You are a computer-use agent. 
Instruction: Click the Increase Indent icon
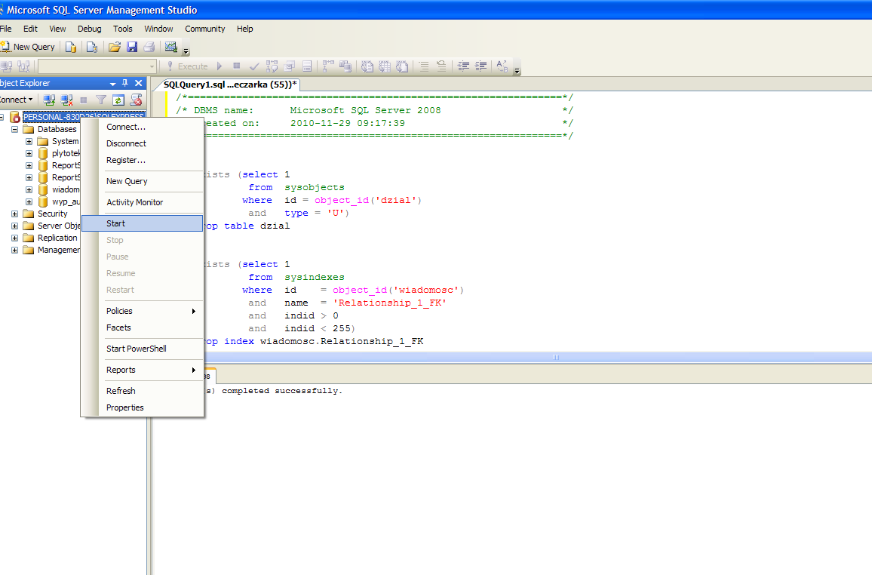point(481,66)
